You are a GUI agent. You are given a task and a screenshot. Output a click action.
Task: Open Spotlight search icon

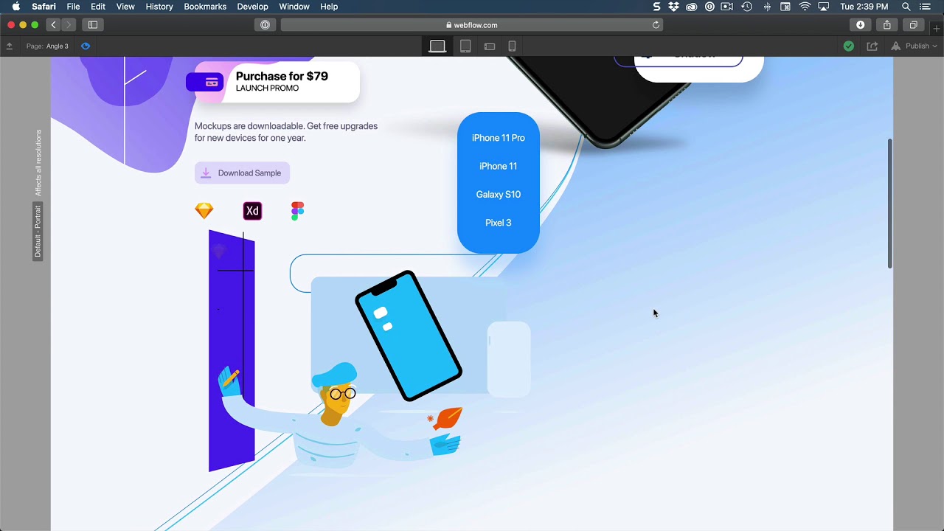[x=906, y=7]
